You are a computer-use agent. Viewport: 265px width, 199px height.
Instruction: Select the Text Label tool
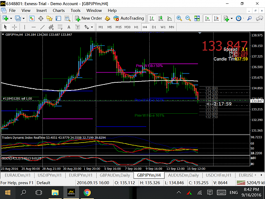pos(78,27)
